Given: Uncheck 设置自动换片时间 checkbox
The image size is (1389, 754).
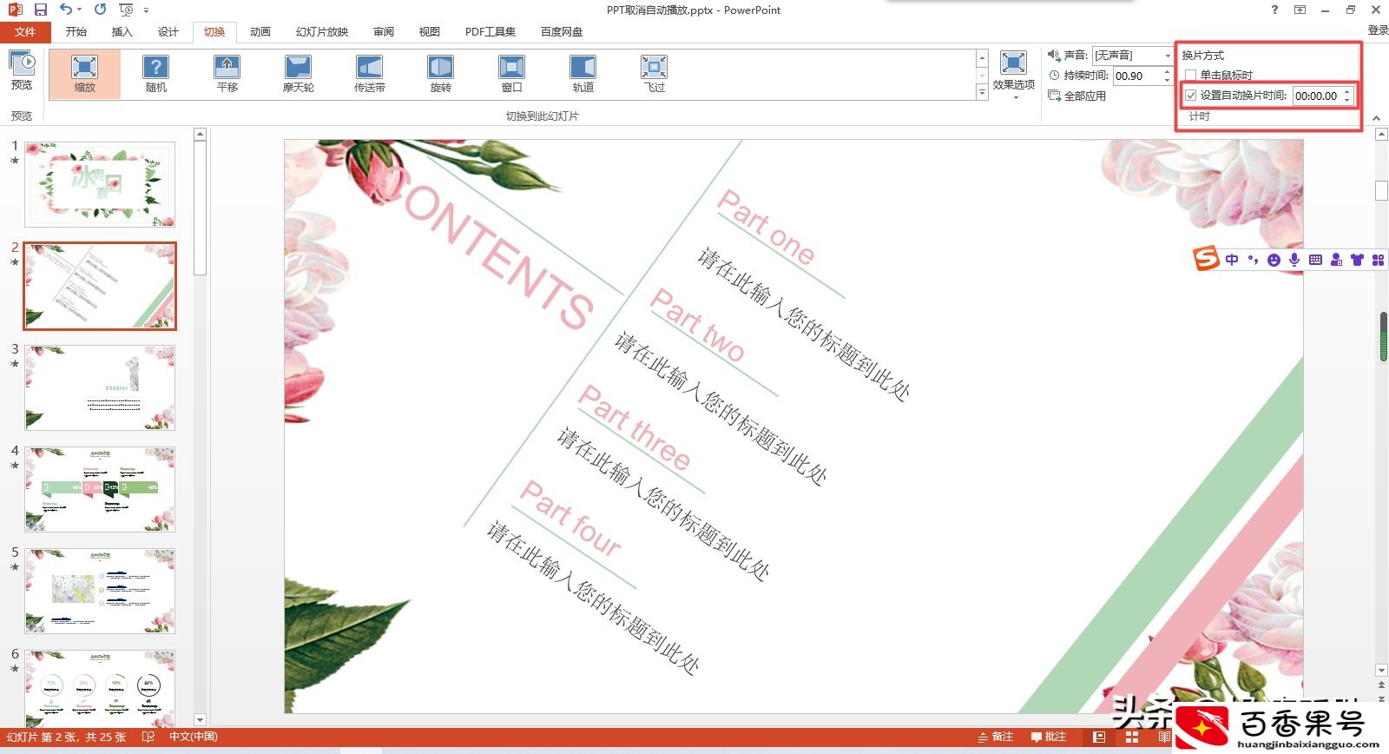Looking at the screenshot, I should [x=1191, y=96].
